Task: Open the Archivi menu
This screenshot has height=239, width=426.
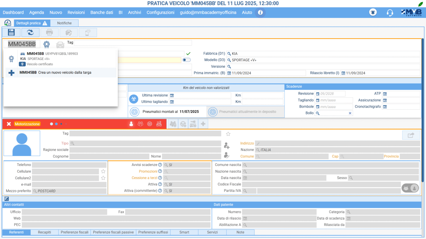Action: 134,12
